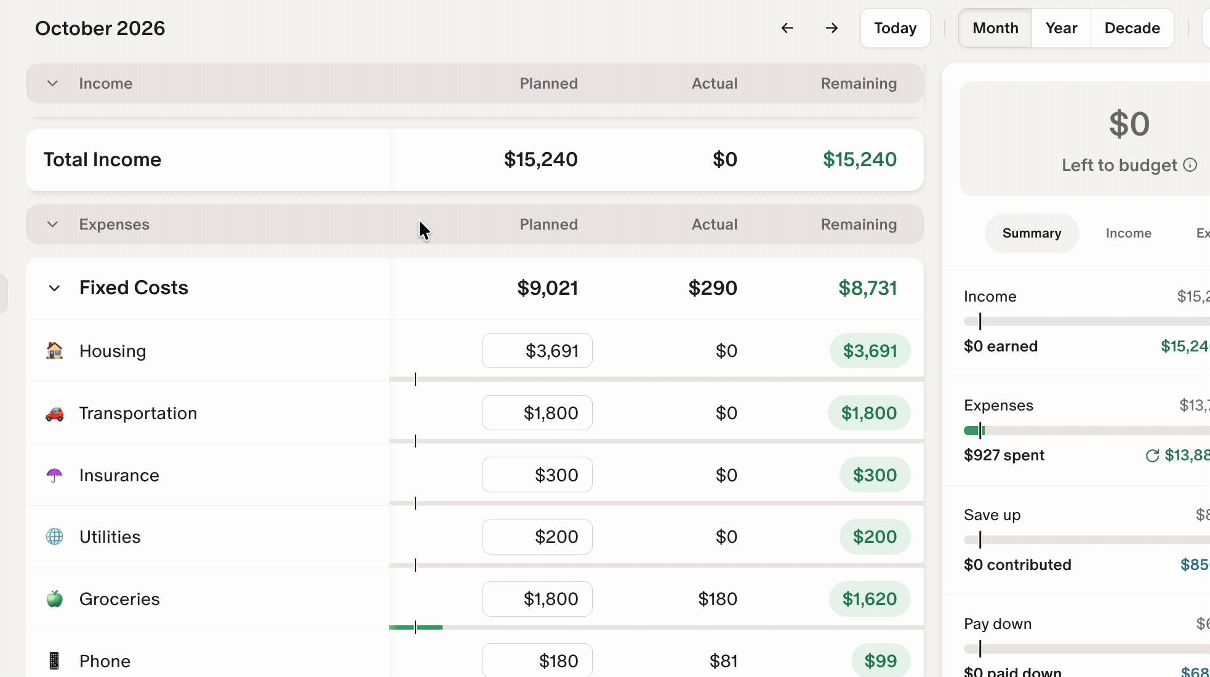
Task: Click Utilities remaining $200 pill
Action: 875,537
